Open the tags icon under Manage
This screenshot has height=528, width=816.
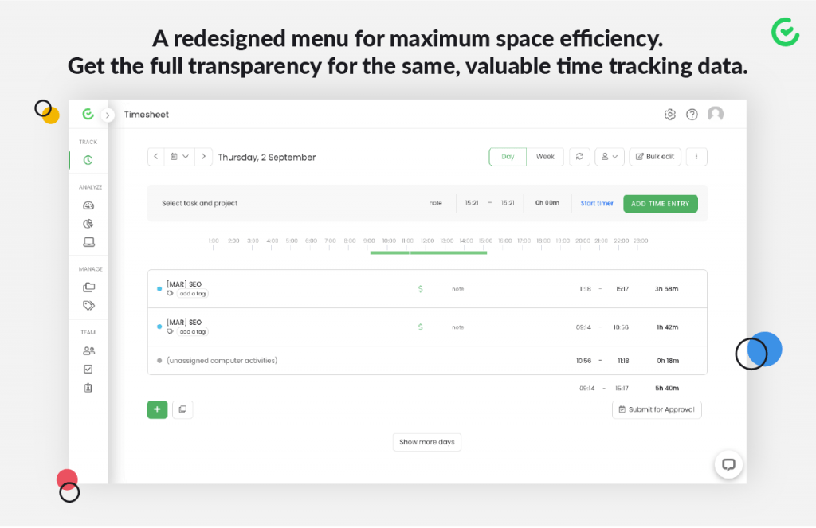point(88,306)
